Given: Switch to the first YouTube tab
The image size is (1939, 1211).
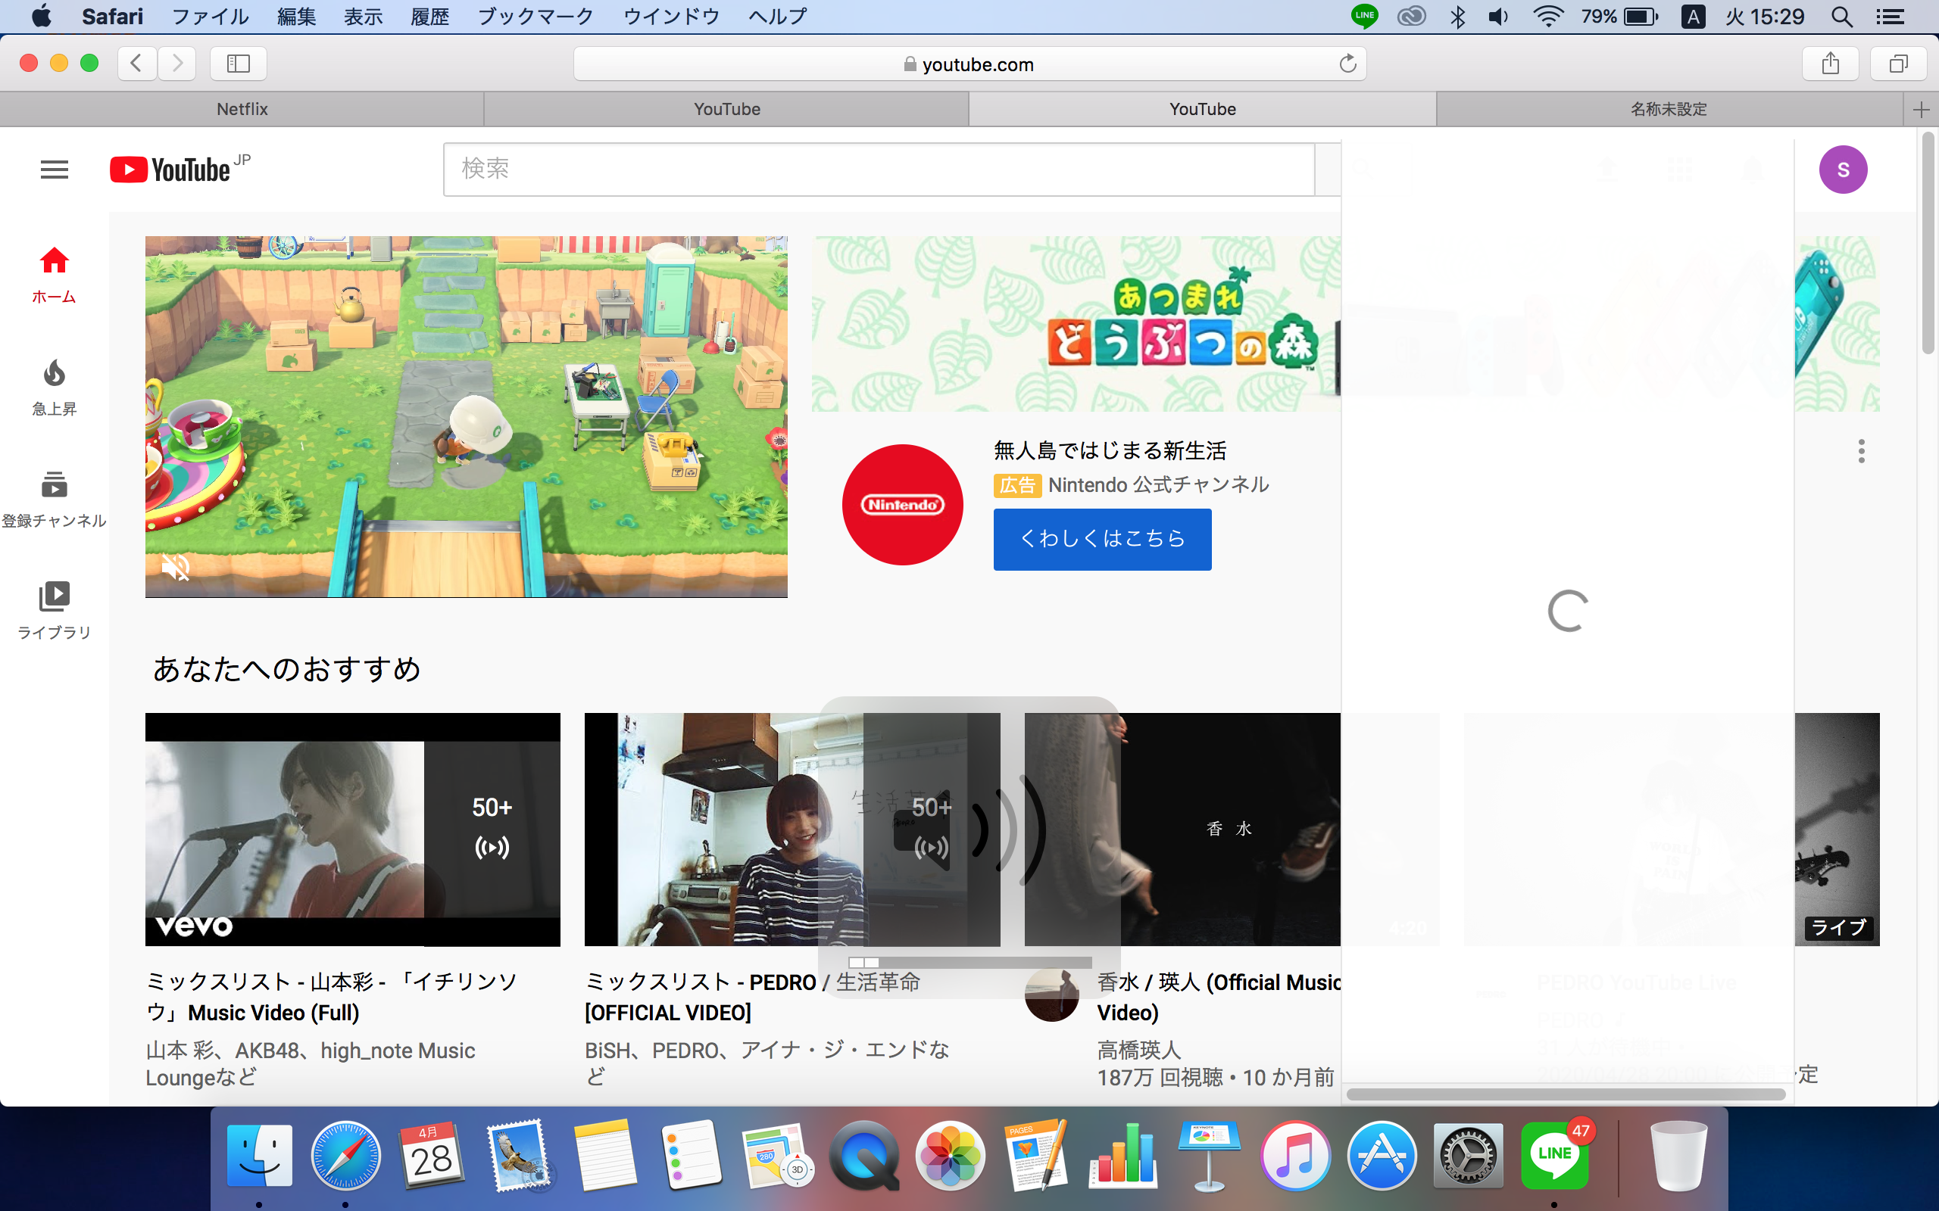Looking at the screenshot, I should 726,109.
